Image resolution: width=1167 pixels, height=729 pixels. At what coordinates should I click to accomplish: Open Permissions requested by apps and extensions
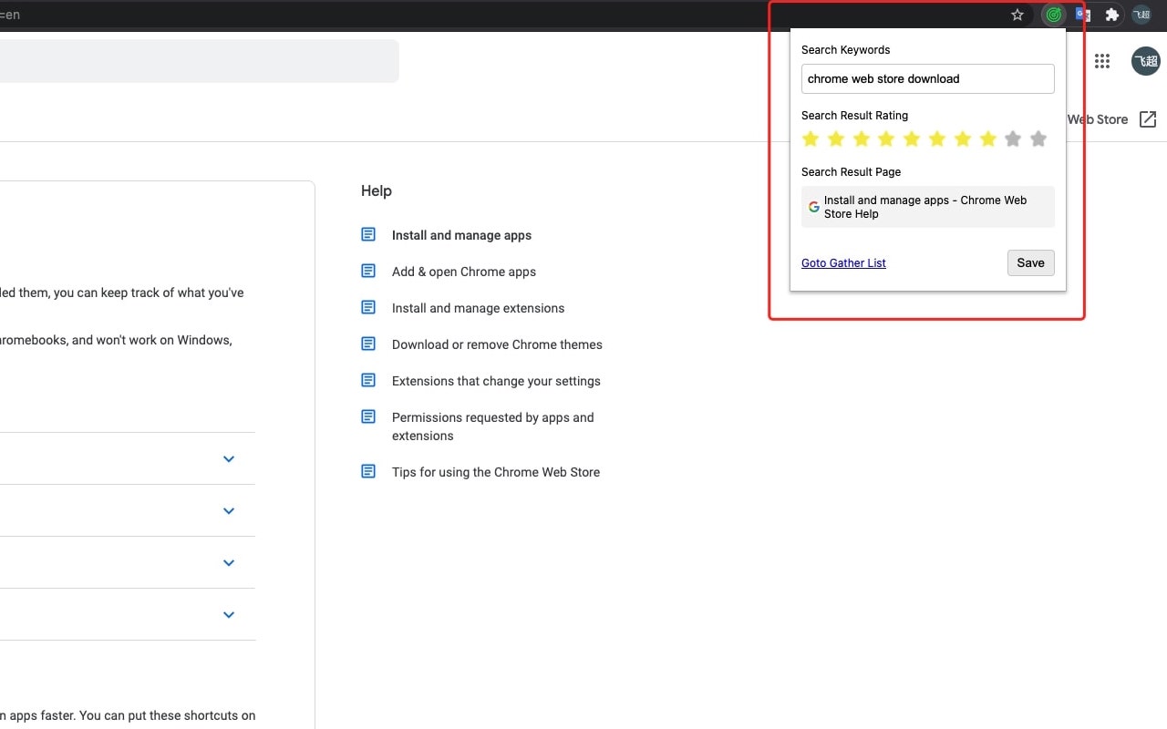coord(492,426)
